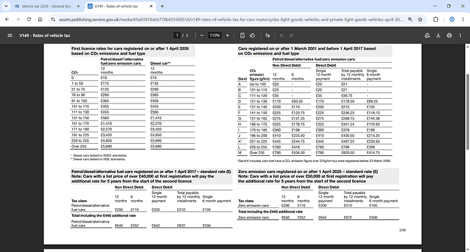Close the V149 Rates of vehicle tax tab
Screen dimensions: 470x252
coord(151,6)
